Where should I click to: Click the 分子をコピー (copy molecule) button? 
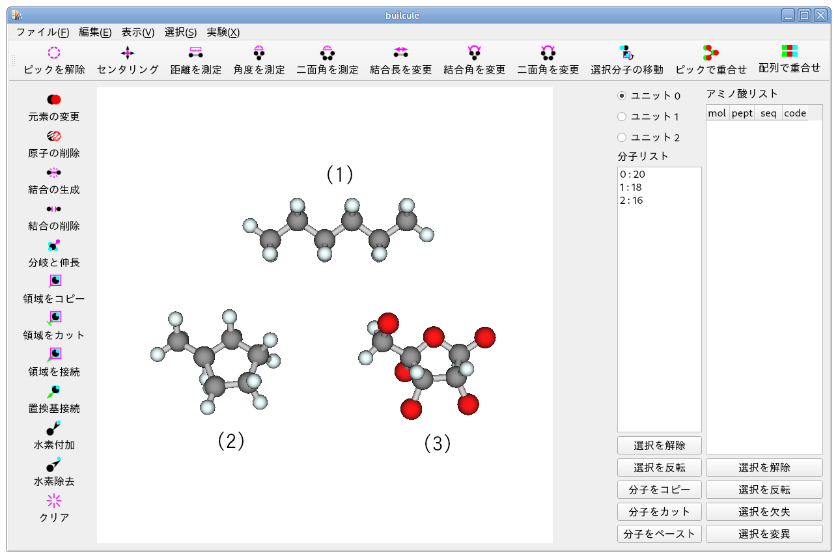659,489
